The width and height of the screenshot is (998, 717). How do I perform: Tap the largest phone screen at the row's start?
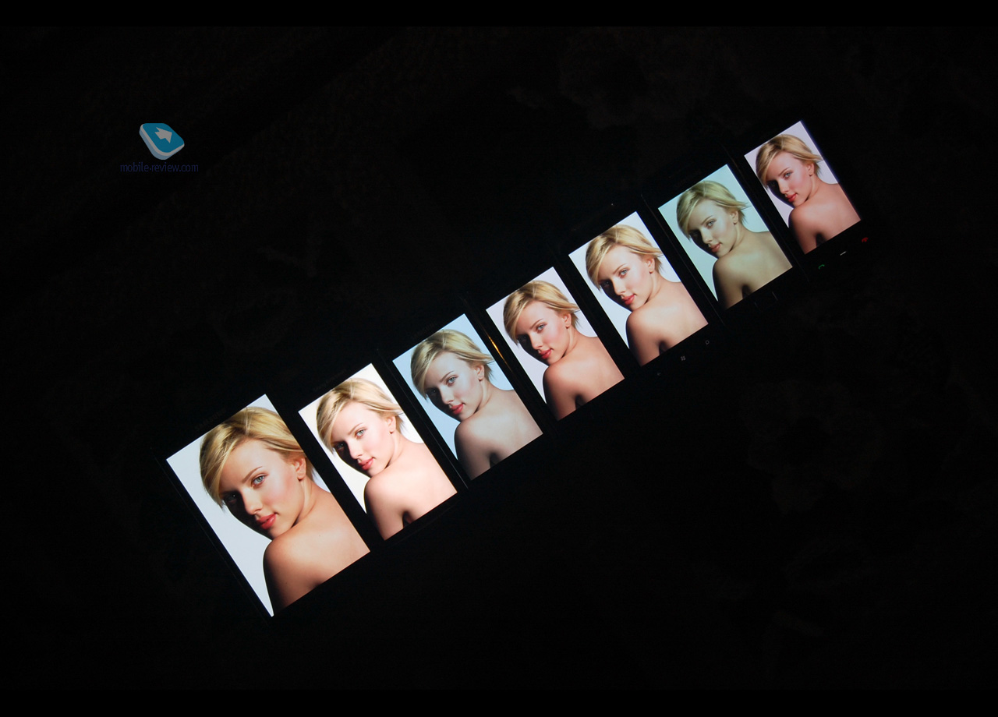coord(267,505)
